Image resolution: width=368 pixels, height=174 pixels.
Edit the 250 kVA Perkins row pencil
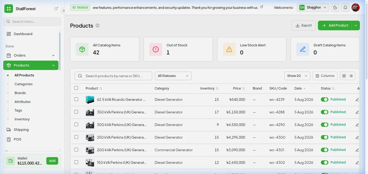coord(357,138)
